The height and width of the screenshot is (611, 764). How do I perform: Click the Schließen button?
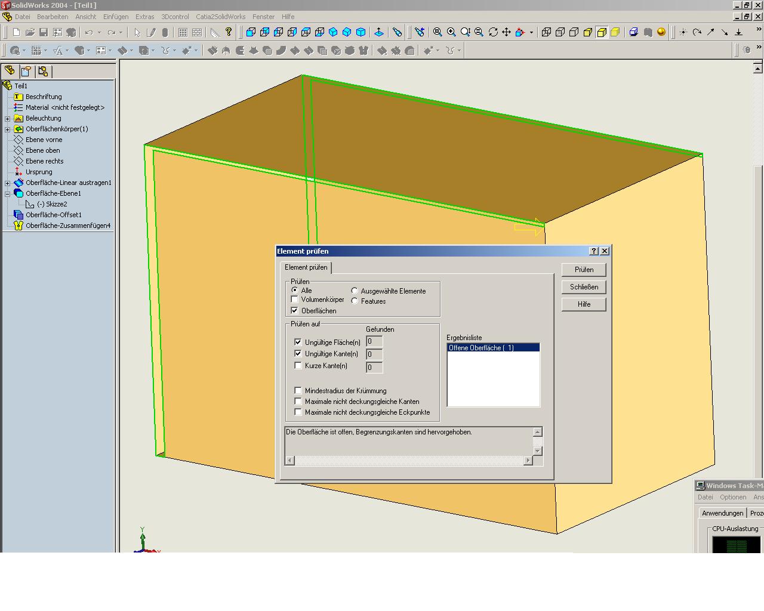point(584,287)
